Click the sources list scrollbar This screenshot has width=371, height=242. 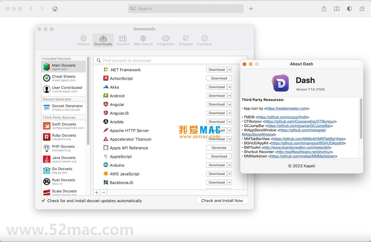click(x=88, y=101)
